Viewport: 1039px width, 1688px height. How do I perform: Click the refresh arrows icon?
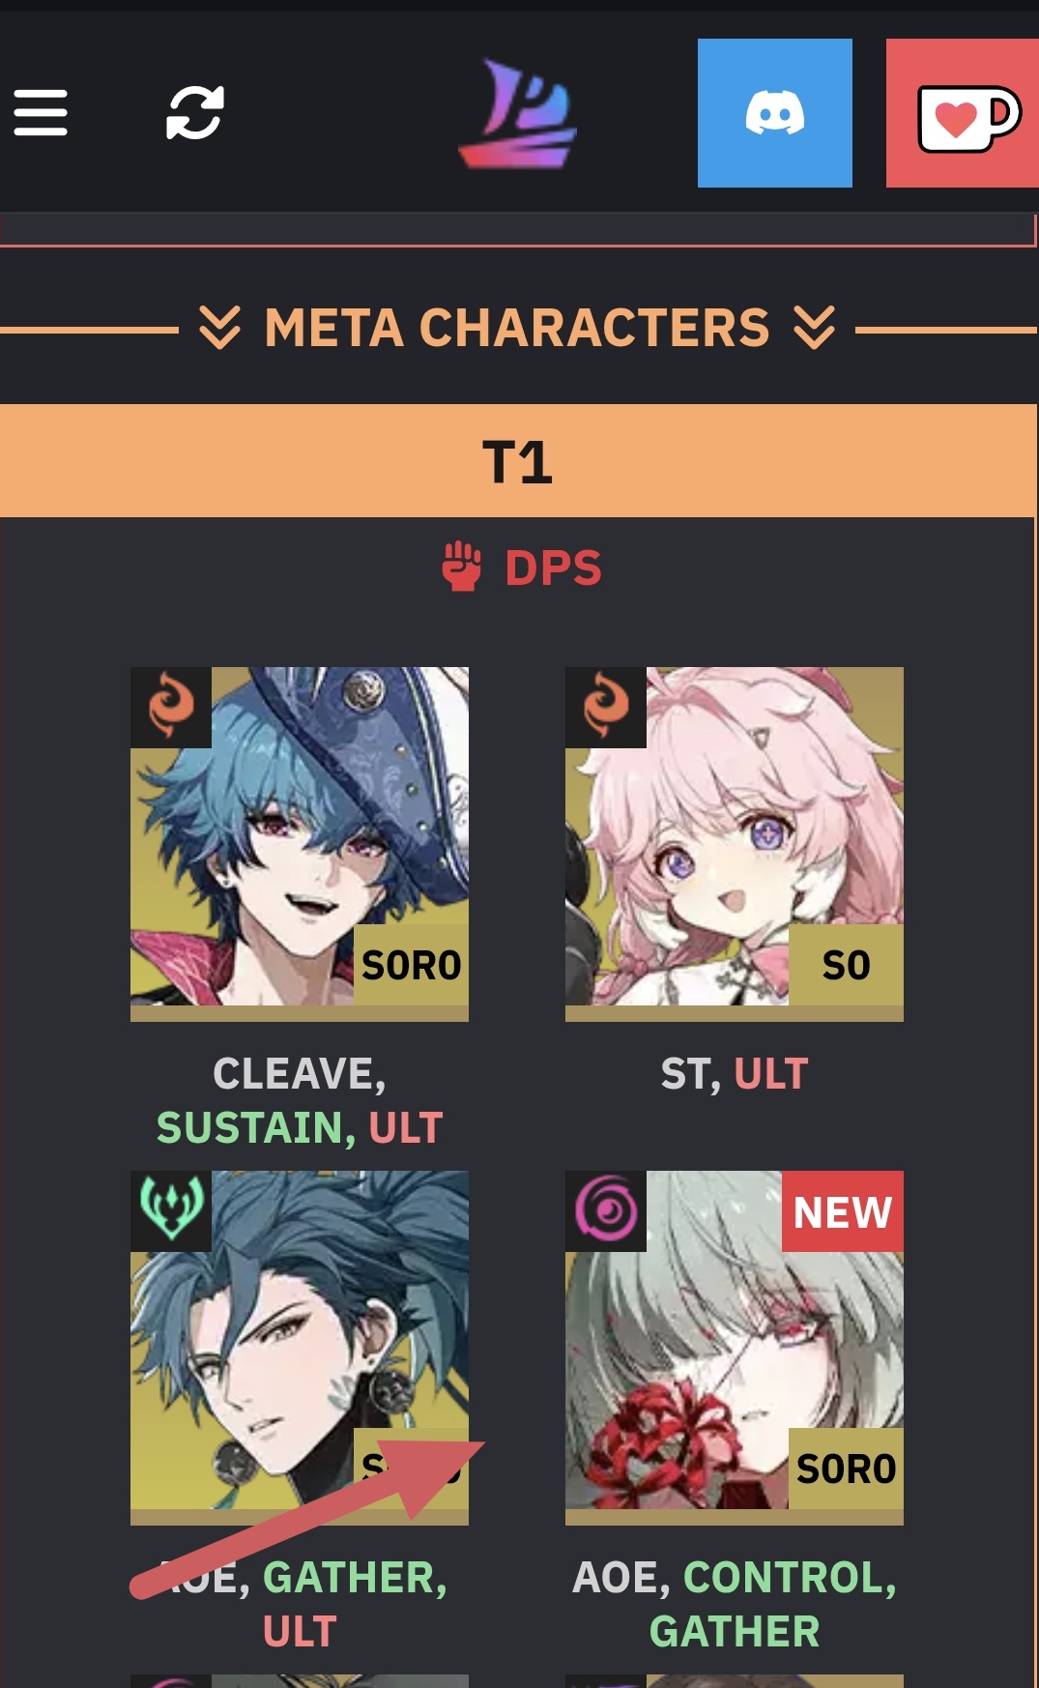[195, 113]
